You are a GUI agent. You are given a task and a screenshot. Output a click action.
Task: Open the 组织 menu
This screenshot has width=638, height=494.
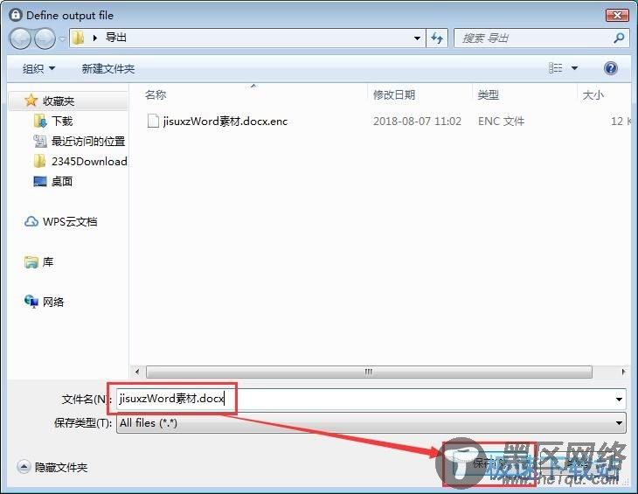pyautogui.click(x=38, y=68)
